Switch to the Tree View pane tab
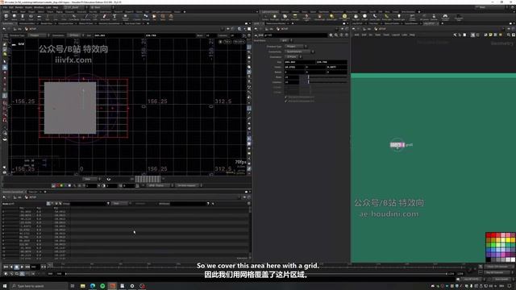Screen dimensions: 516x290 33,192
